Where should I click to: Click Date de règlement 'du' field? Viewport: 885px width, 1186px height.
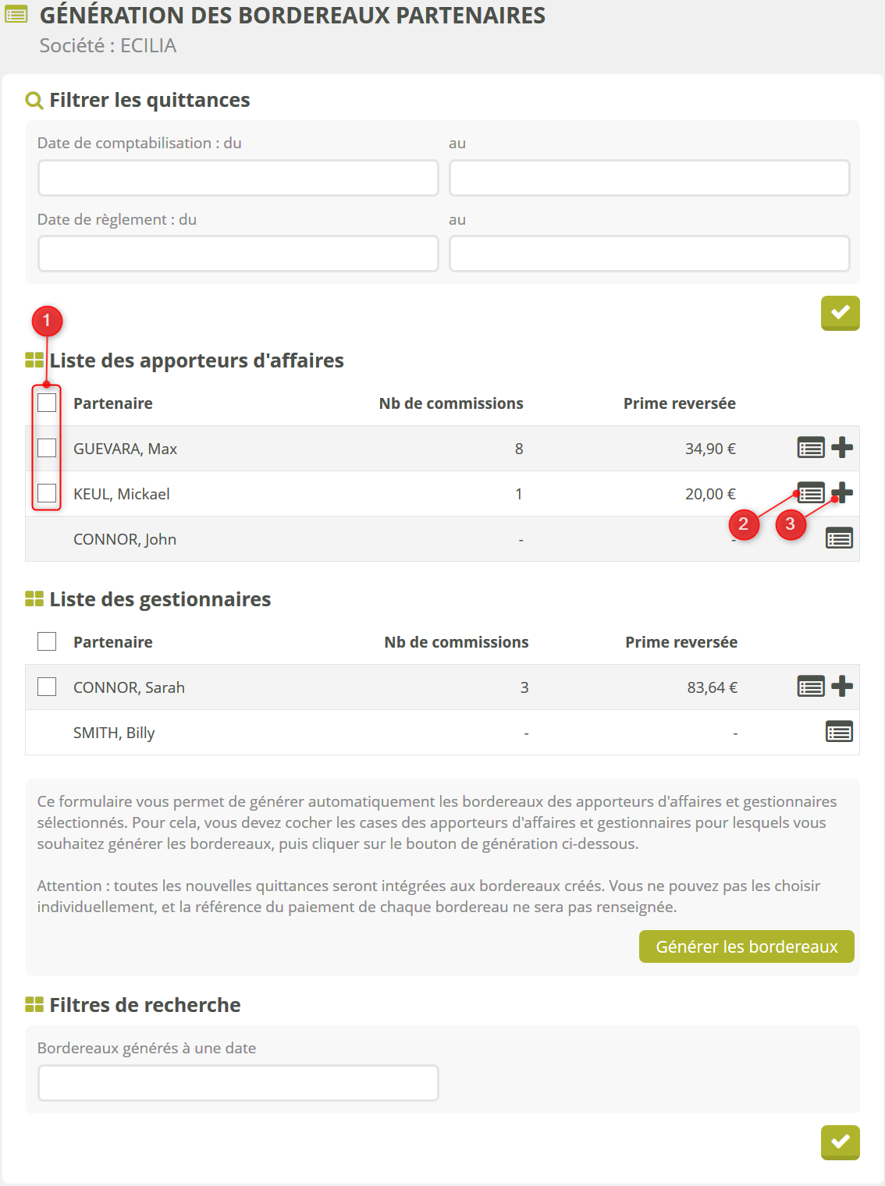coord(238,254)
